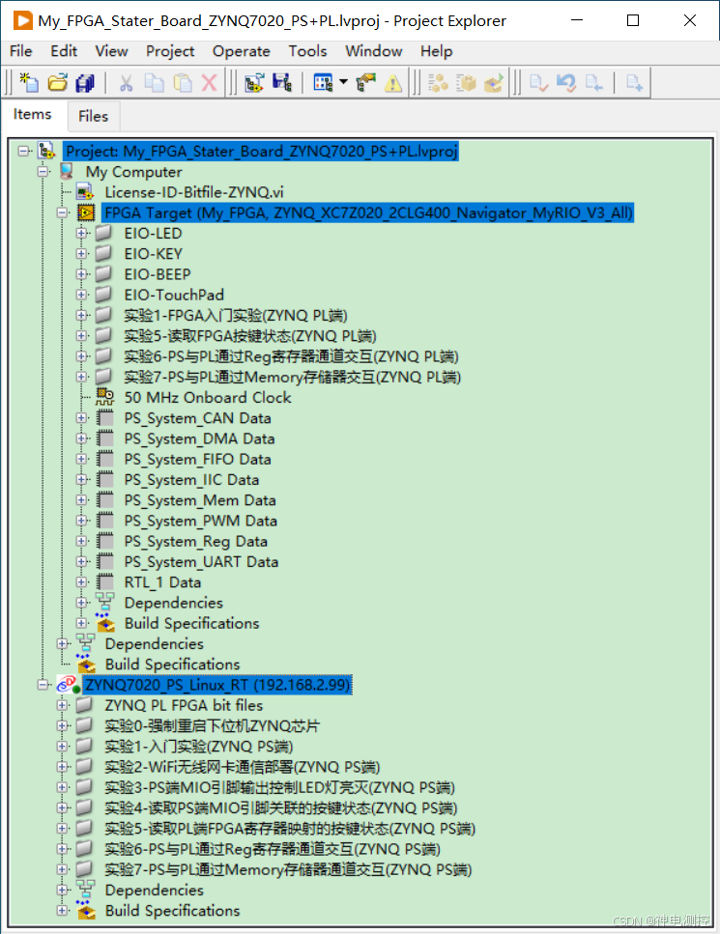Click the Open folder toolbar icon
Viewport: 720px width, 934px height.
(x=58, y=82)
